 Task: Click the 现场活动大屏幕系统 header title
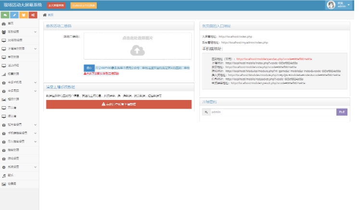23,5
